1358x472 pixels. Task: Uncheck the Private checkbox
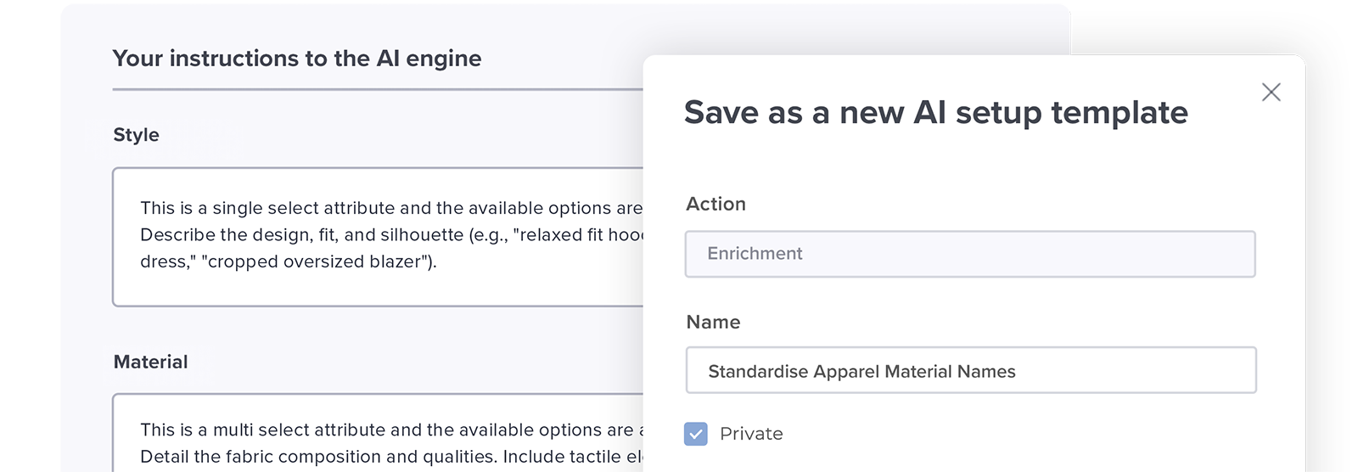pos(696,434)
